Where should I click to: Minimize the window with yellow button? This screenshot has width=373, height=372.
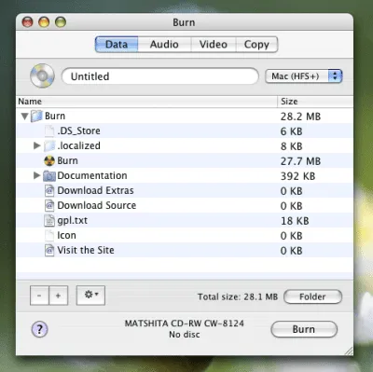pos(44,22)
